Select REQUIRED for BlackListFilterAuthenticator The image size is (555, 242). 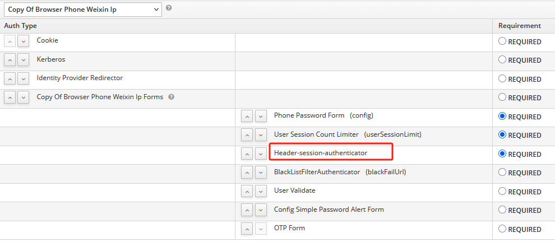tap(502, 173)
